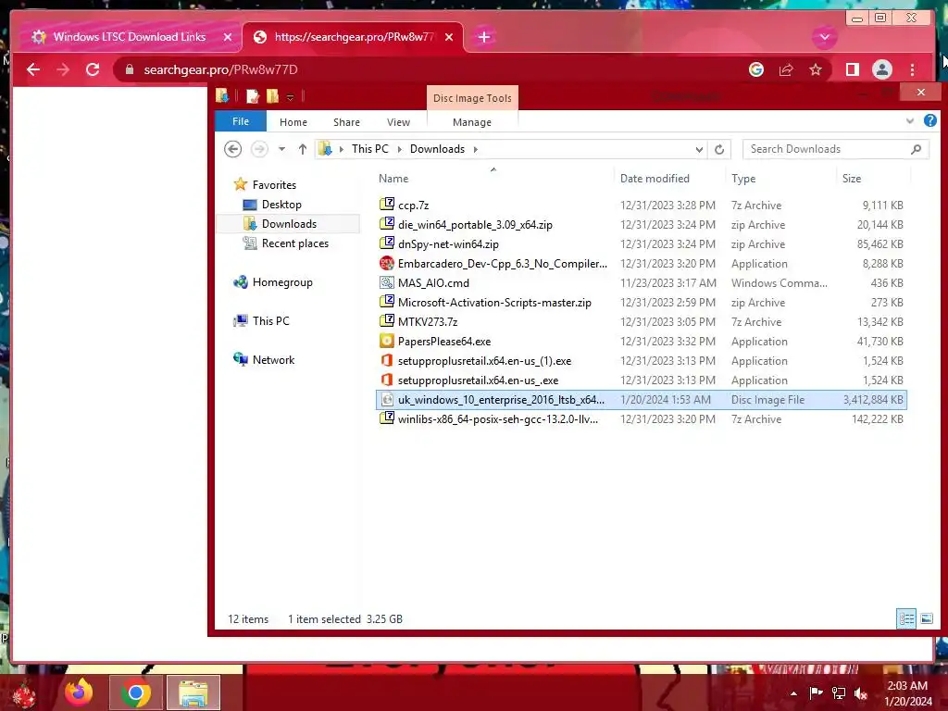The height and width of the screenshot is (711, 948).
Task: Select Recent places in navigation pane
Action: (295, 243)
